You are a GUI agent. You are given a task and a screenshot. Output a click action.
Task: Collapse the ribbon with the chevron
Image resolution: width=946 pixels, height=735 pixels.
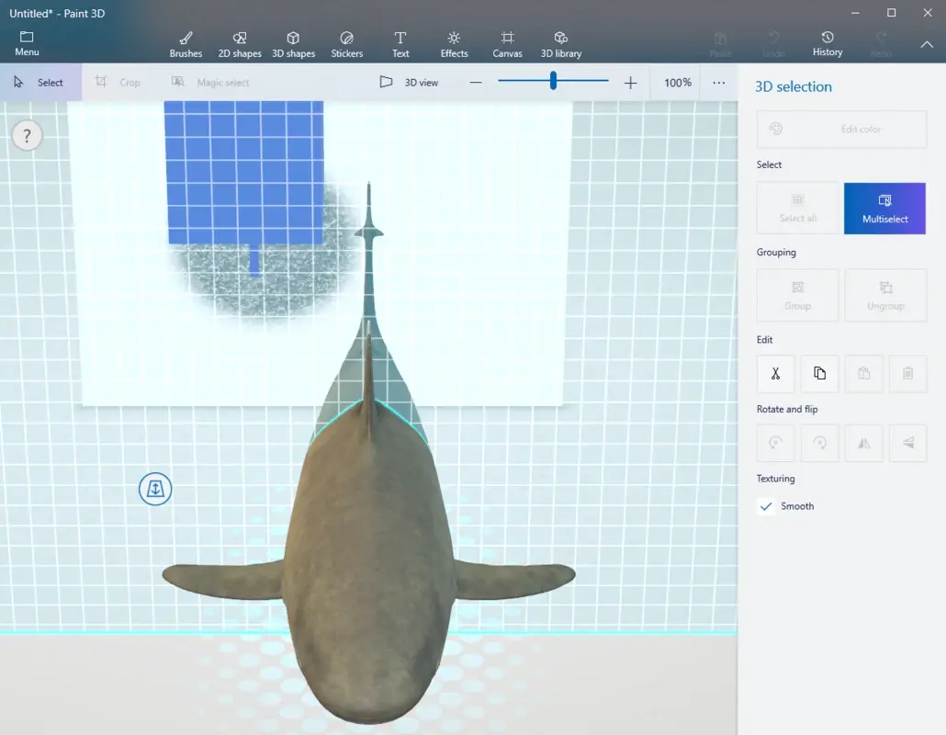click(x=927, y=43)
